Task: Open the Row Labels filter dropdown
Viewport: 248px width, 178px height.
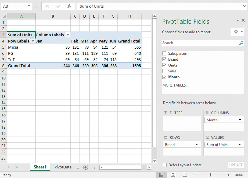Action: [33, 41]
